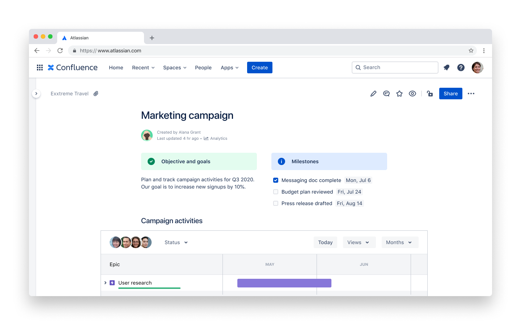
Task: Uncheck the Messaging doc complete milestone
Action: 276,180
